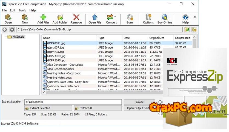
Task: Click the archive path field showing MyZip.zip
Action: 99,29
